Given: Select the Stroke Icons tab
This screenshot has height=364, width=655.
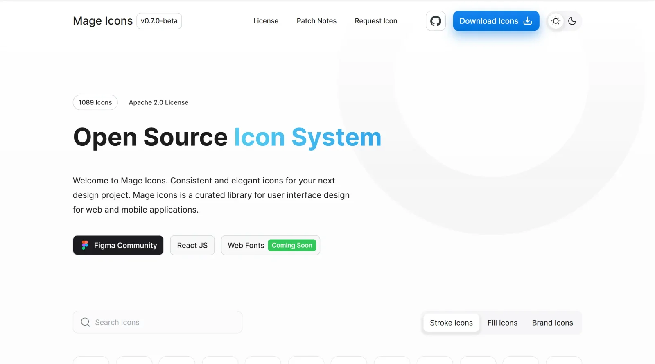Looking at the screenshot, I should (451, 323).
